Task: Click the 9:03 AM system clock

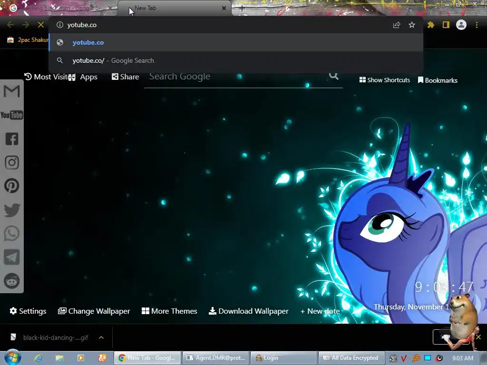Action: (x=463, y=358)
